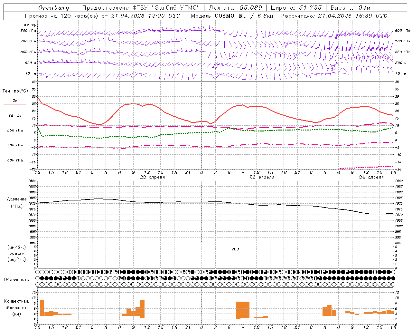Viewport: 412px width, 330px height.
Task: Click the 'Облачность' cloud cover label
Action: [x=16, y=280]
